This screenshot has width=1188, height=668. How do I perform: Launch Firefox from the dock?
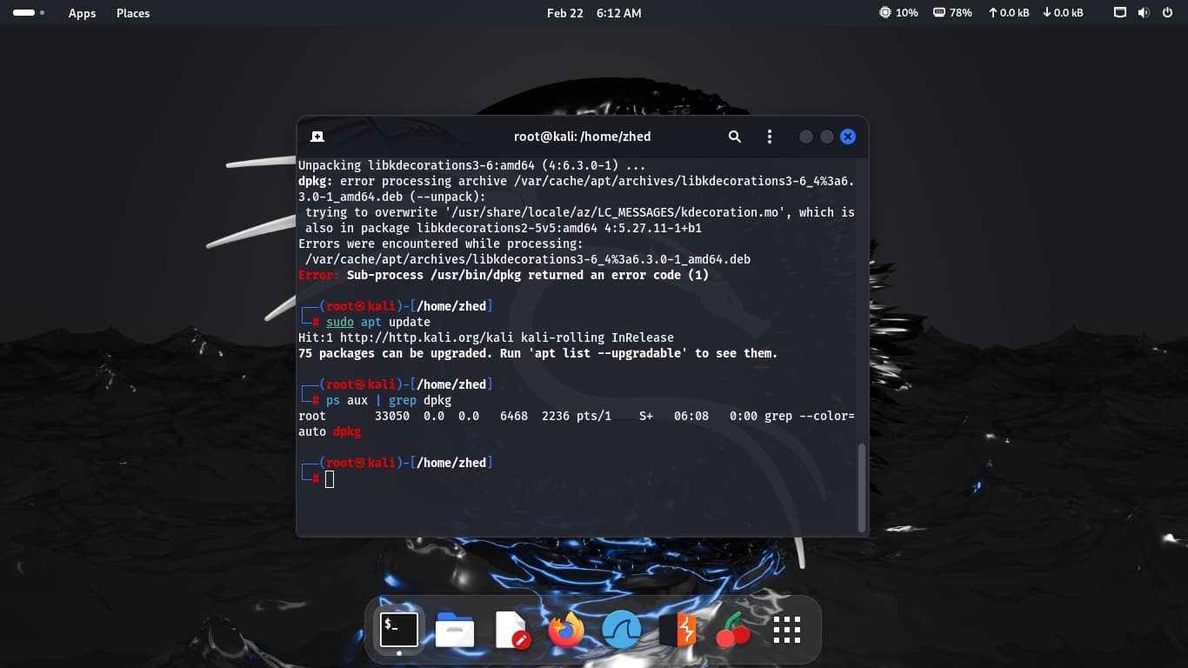coord(567,630)
